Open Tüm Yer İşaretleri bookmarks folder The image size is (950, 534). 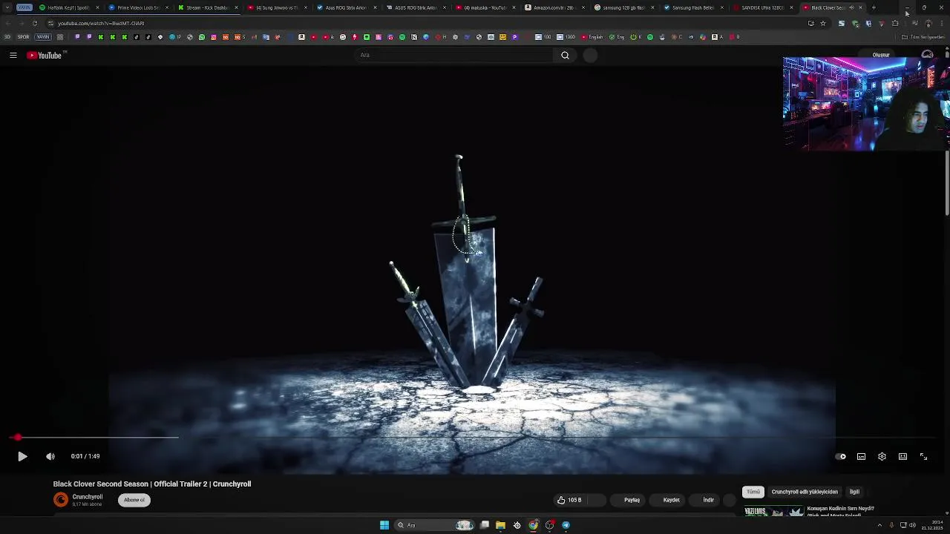tap(924, 37)
